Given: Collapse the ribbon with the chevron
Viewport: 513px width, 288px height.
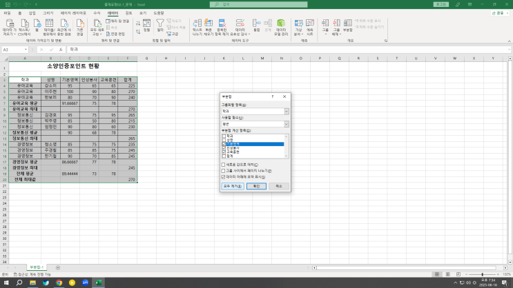Looking at the screenshot, I should (509, 41).
